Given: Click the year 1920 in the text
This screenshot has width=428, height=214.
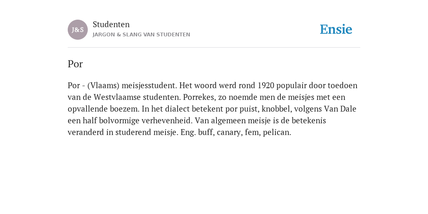Looking at the screenshot, I should tap(266, 85).
